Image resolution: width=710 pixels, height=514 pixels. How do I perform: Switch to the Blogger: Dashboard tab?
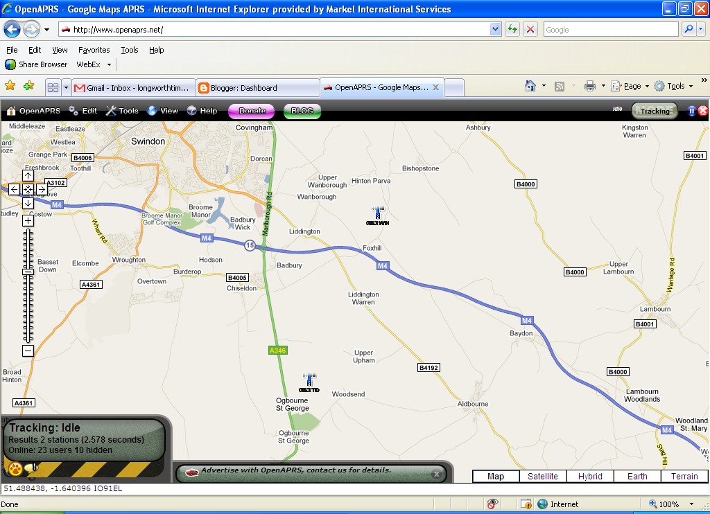click(x=243, y=87)
